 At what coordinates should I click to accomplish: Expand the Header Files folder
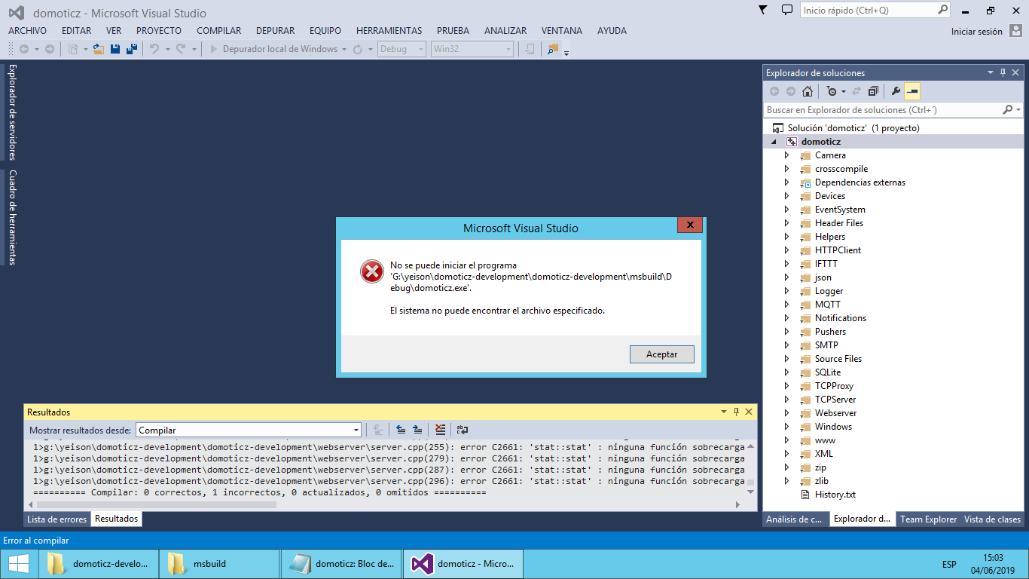coord(786,222)
